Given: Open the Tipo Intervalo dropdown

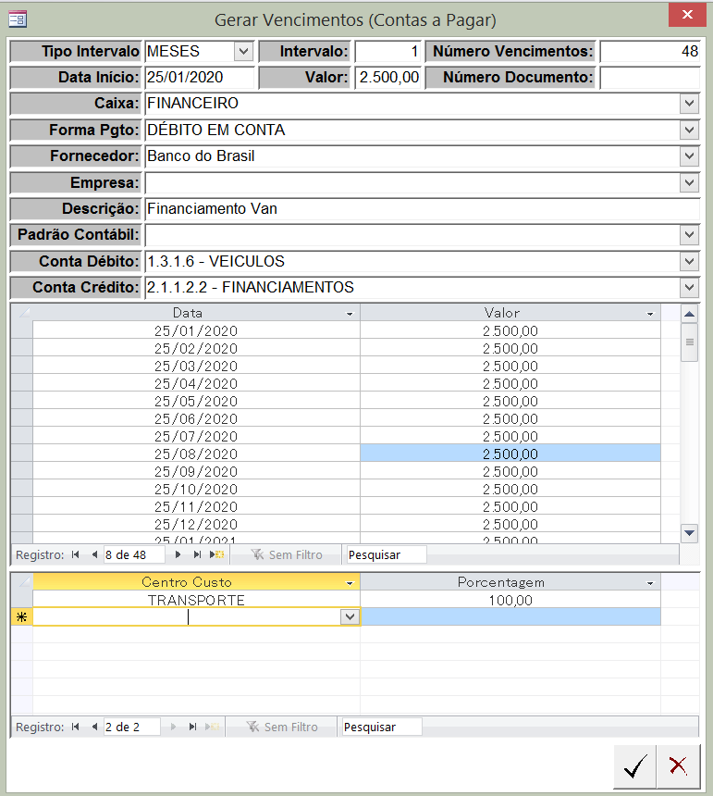Looking at the screenshot, I should tap(243, 52).
